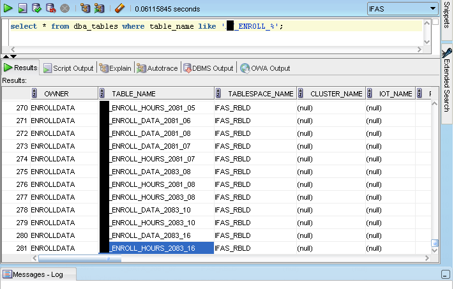Expand the editor pane with the down triangle

coord(13,56)
